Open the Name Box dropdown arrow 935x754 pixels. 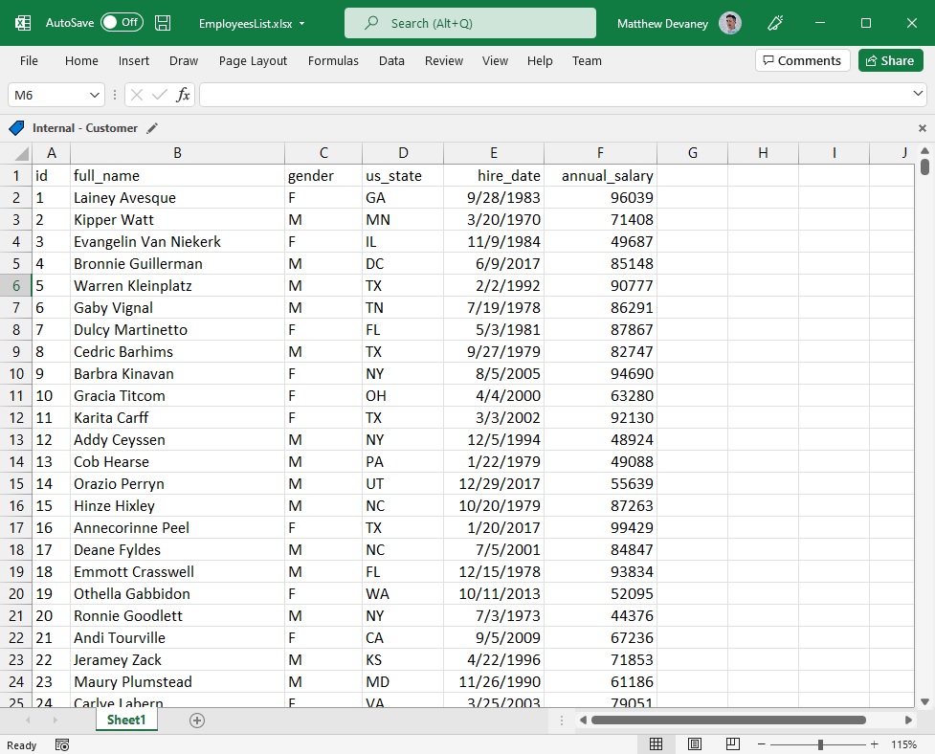pyautogui.click(x=94, y=96)
